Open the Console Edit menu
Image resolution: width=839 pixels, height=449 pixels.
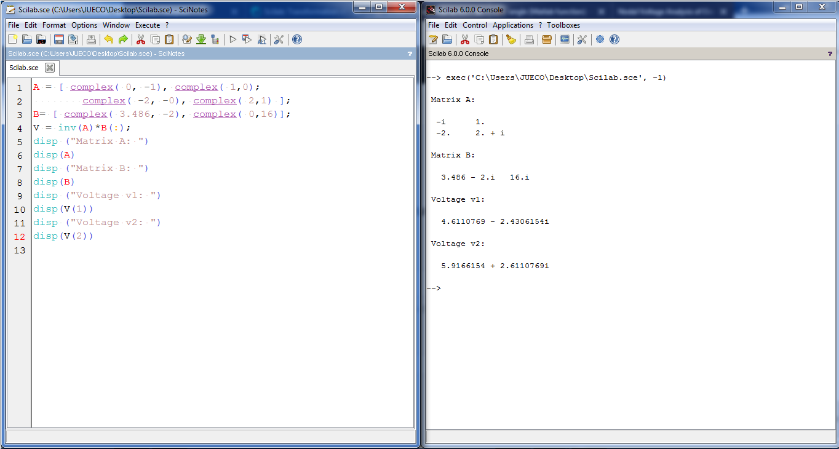pos(451,25)
